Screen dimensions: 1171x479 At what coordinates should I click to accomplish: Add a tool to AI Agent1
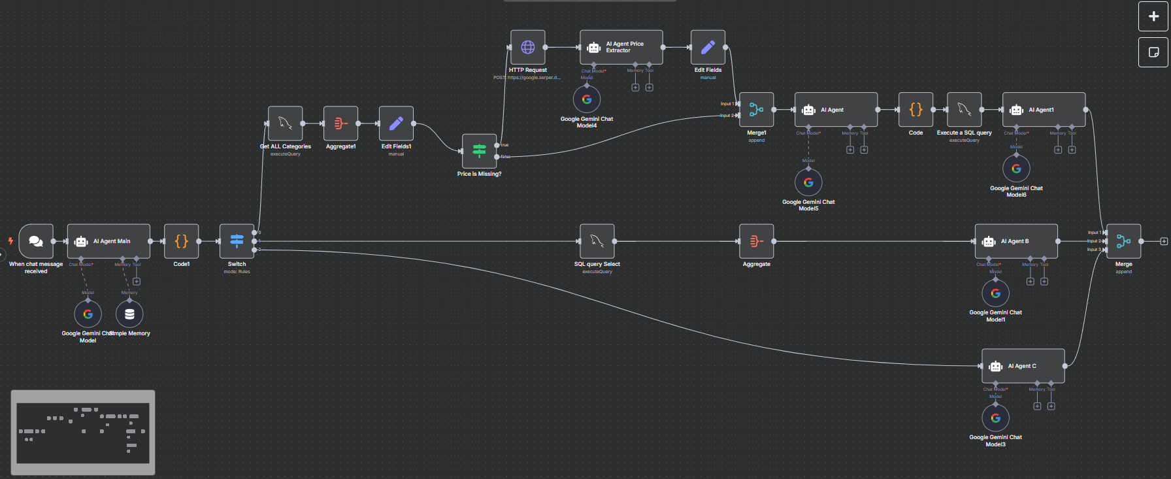coord(1072,150)
